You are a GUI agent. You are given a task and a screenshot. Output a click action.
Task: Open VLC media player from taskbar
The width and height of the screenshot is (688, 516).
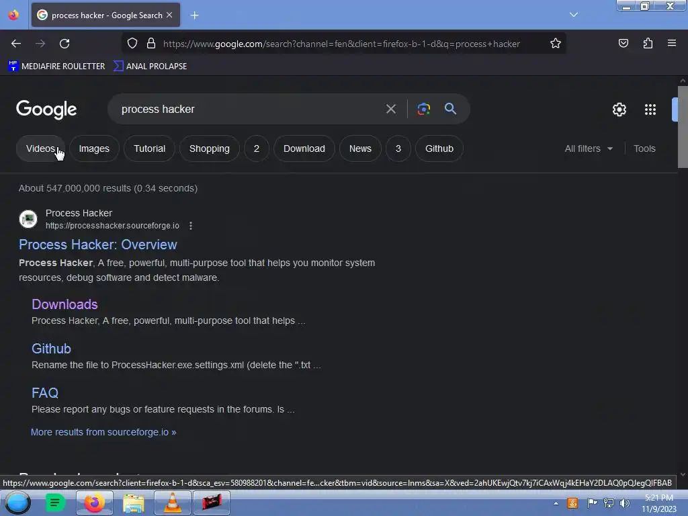coord(173,503)
